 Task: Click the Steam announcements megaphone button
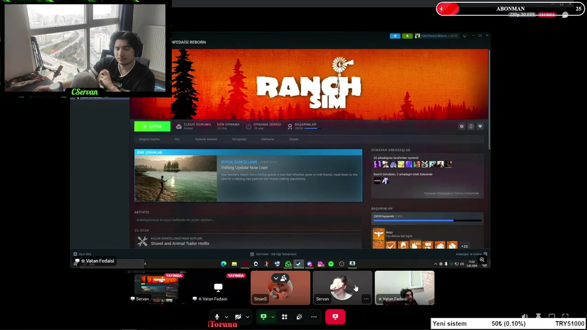point(395,36)
